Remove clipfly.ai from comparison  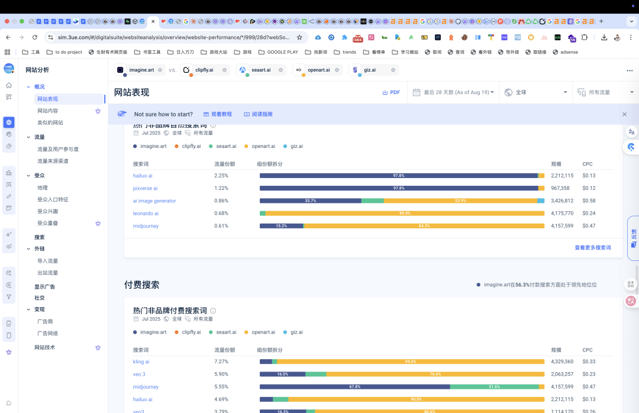pos(225,70)
